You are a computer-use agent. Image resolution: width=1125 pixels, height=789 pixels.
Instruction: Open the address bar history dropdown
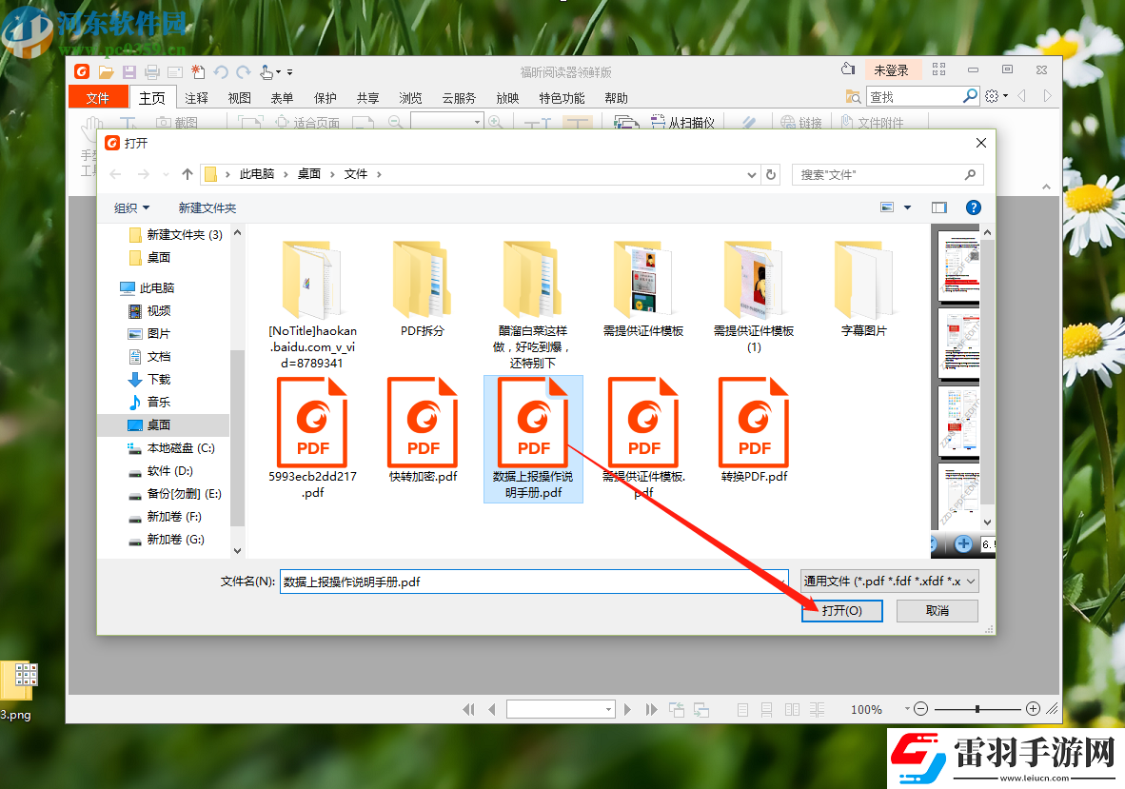point(751,175)
